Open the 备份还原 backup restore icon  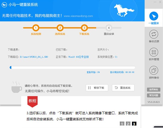[x=154, y=34]
